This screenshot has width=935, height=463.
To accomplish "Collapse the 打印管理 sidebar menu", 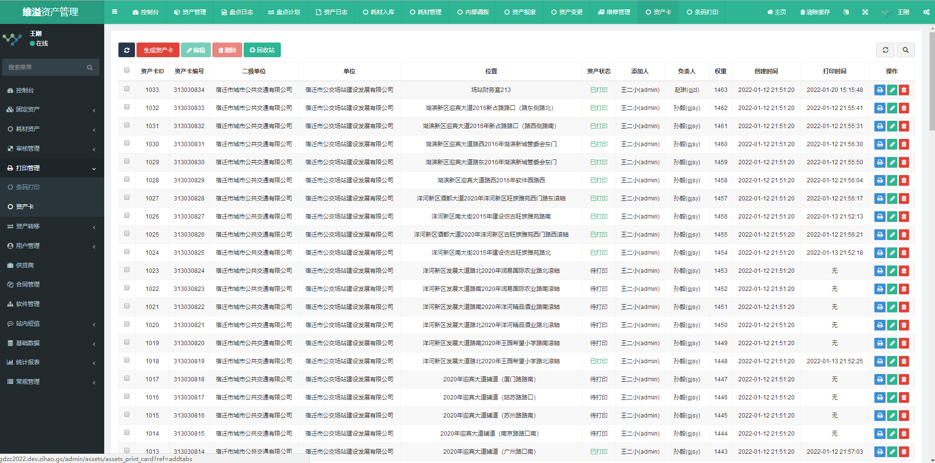I will point(52,168).
